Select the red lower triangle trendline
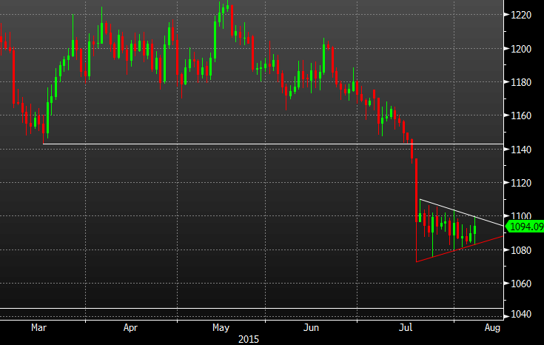Image resolution: width=544 pixels, height=345 pixels. (x=460, y=249)
